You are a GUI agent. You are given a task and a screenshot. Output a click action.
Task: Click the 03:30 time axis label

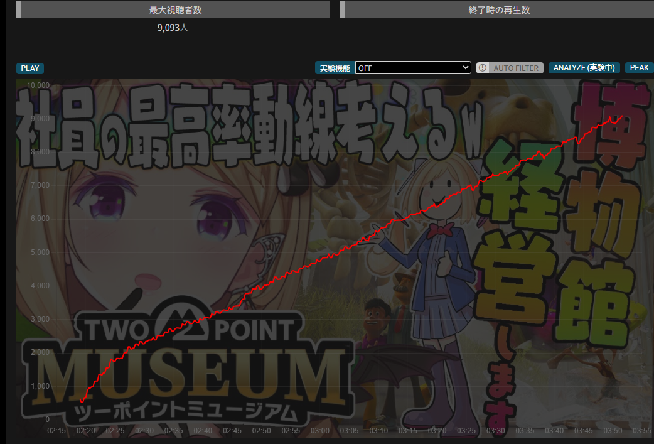point(495,431)
